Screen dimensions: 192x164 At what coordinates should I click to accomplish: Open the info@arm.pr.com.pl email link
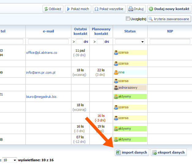40,73
